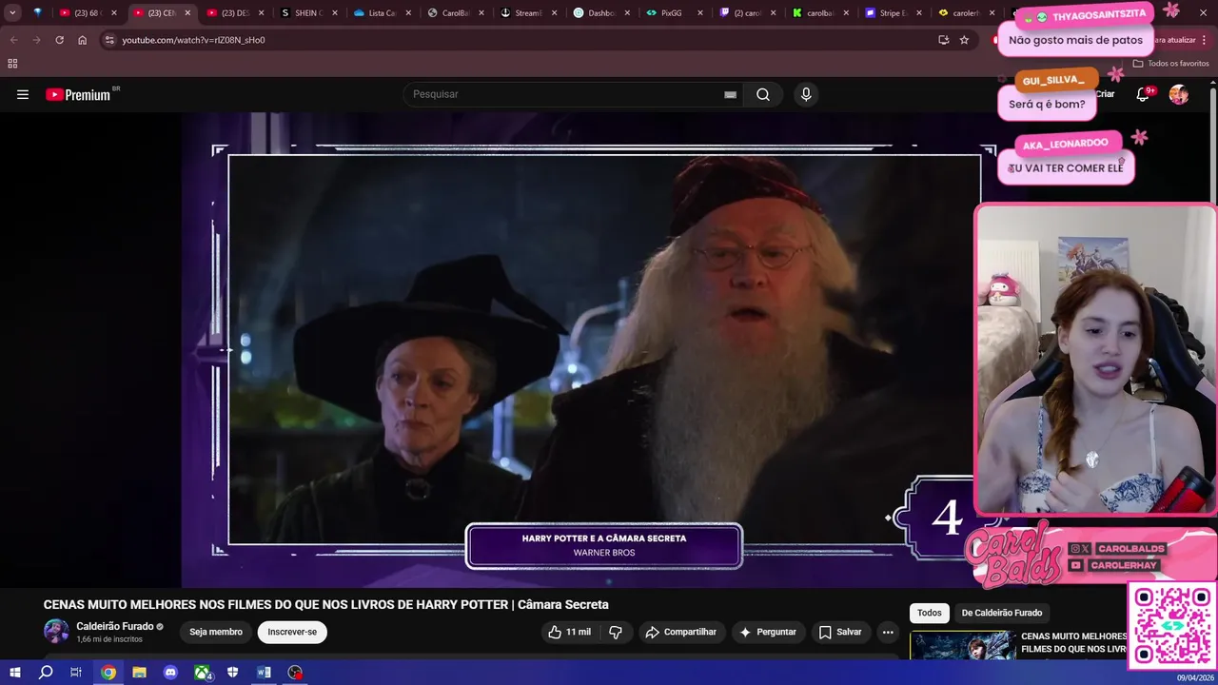Open recommended video thumbnail in sidebar
This screenshot has width=1218, height=685.
[962, 646]
